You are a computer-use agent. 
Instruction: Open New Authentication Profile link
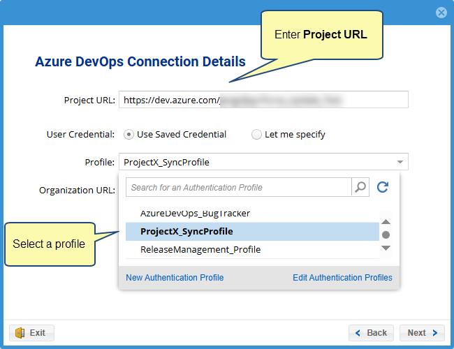(175, 278)
